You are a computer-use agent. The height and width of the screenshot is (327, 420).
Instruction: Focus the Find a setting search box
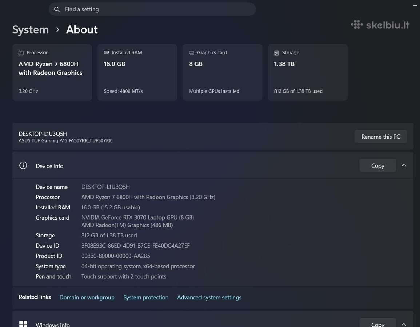pyautogui.click(x=152, y=9)
